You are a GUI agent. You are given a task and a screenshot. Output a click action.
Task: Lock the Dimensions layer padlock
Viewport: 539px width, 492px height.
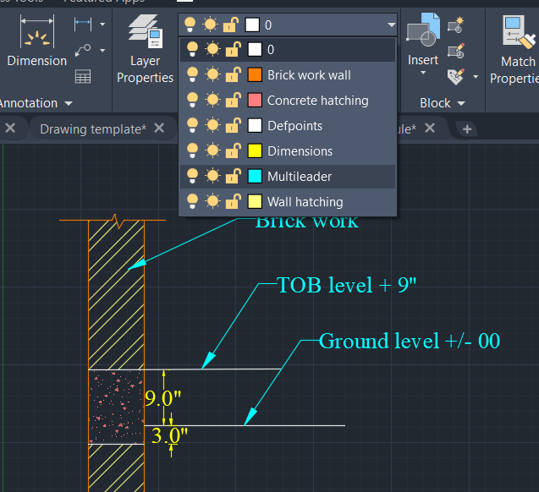click(x=233, y=150)
